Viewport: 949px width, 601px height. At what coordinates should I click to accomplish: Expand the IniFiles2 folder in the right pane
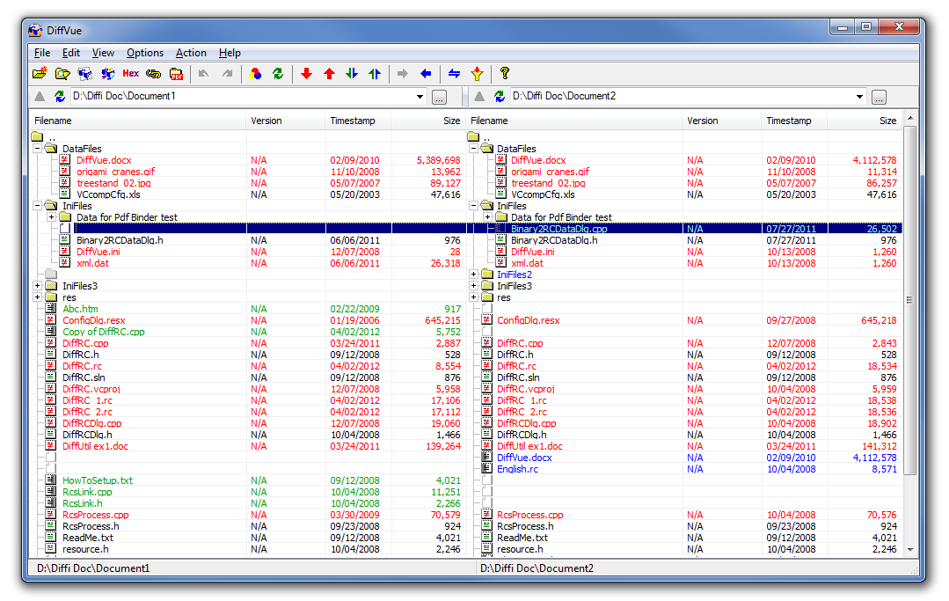474,275
